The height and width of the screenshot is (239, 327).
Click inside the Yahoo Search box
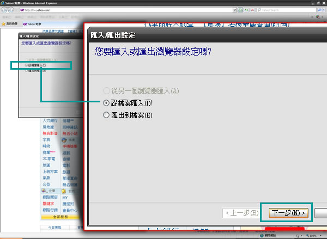(x=287, y=10)
